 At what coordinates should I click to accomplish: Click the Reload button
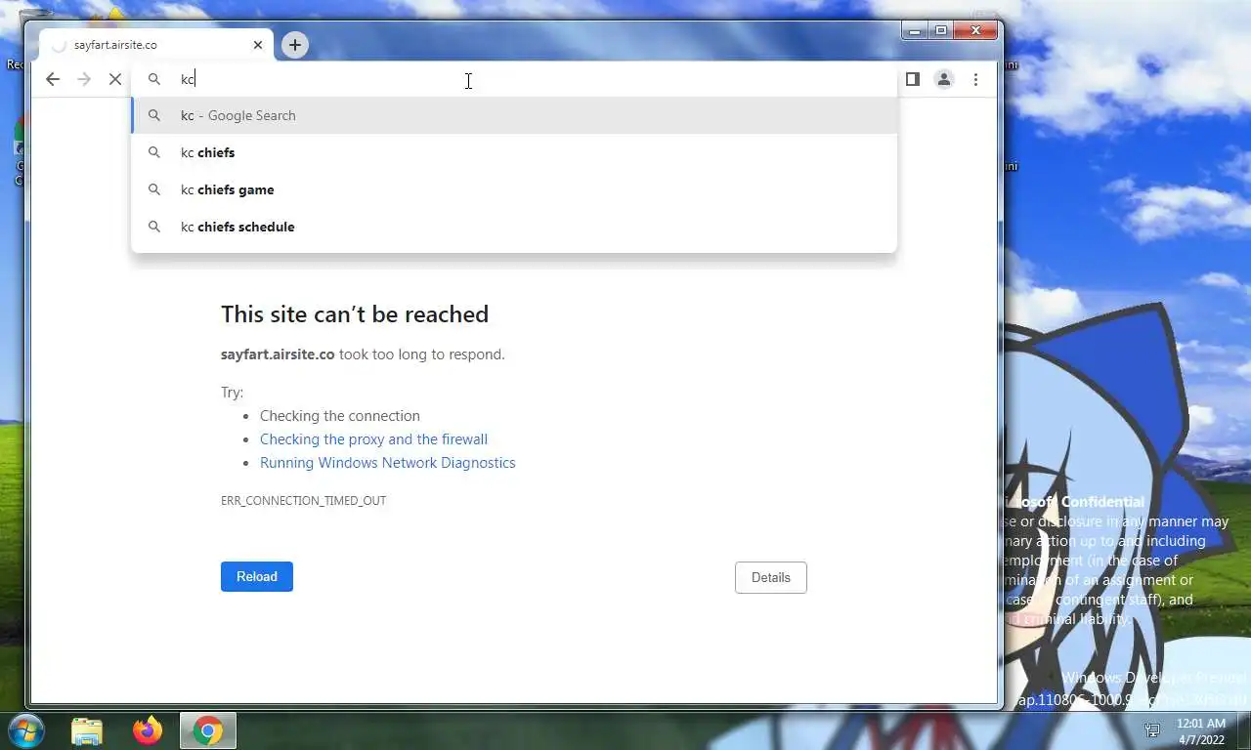257,576
